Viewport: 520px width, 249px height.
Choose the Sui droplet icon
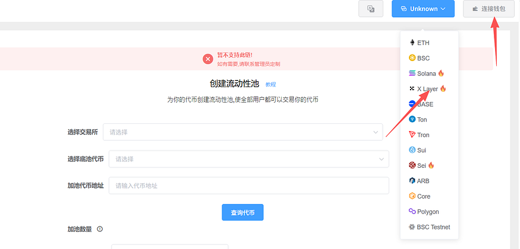(412, 150)
